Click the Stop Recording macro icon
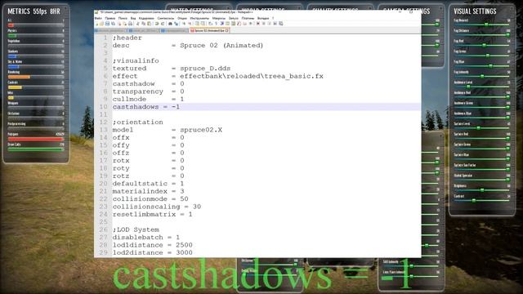523x294 pixels. [x=264, y=24]
